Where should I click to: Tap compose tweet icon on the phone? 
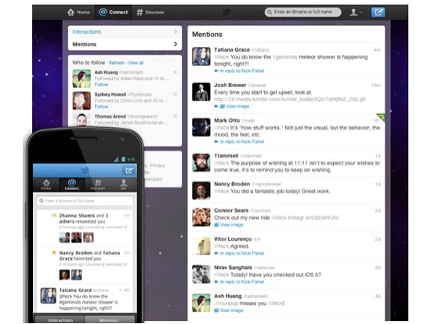pos(129,171)
